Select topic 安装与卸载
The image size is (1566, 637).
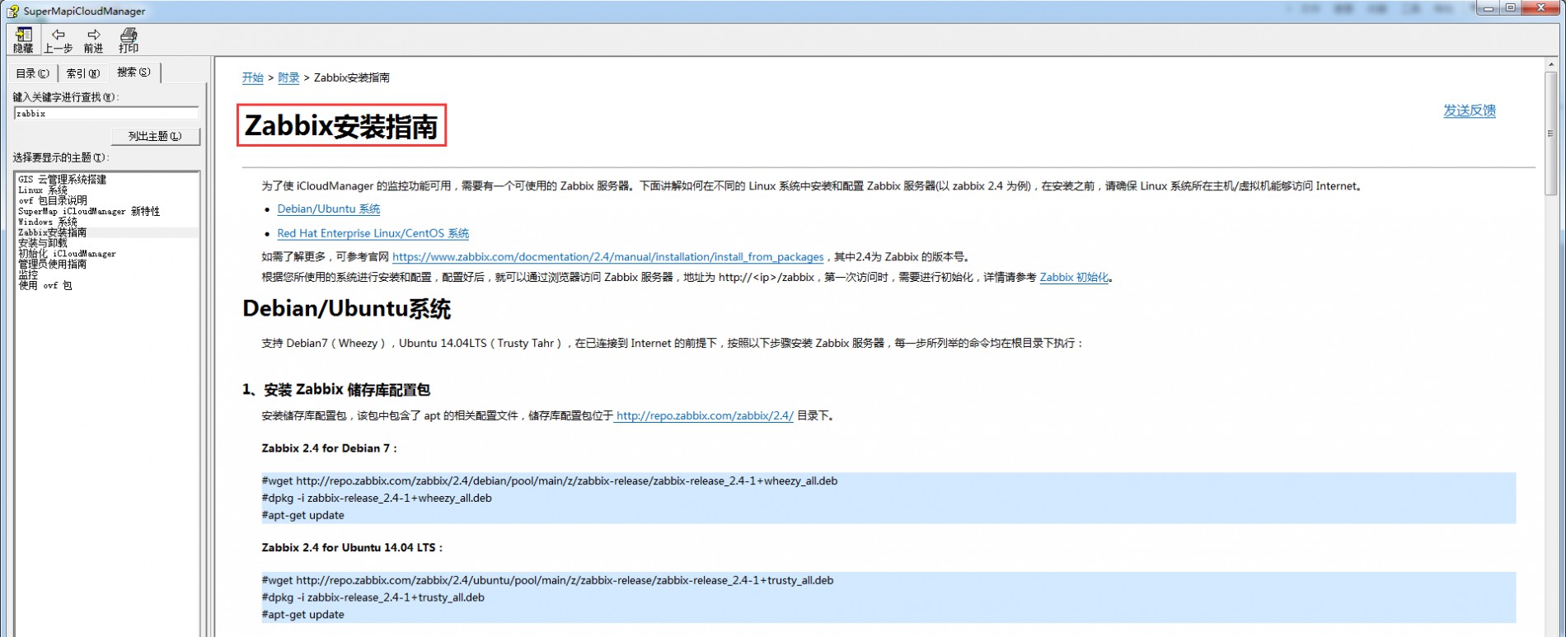click(x=43, y=243)
